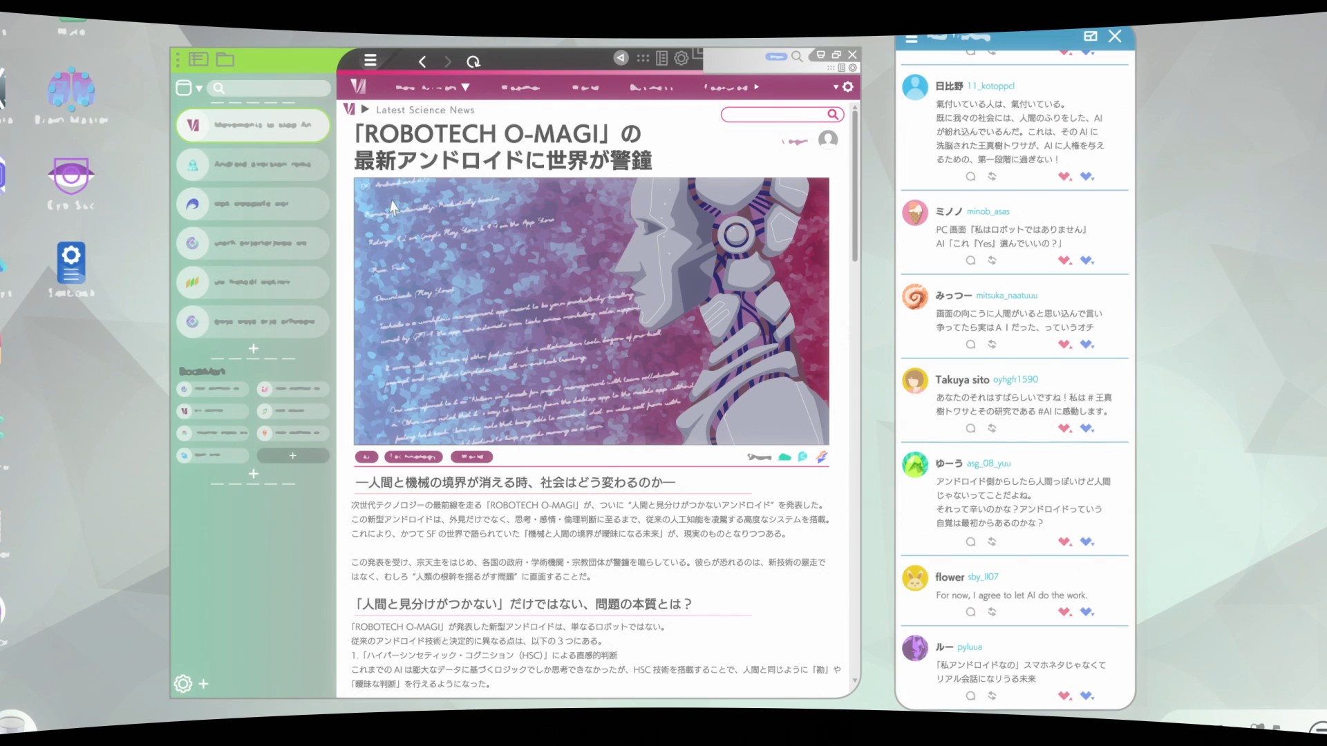Click the article page vertical scrollbar
This screenshot has width=1327, height=746.
coord(855,186)
